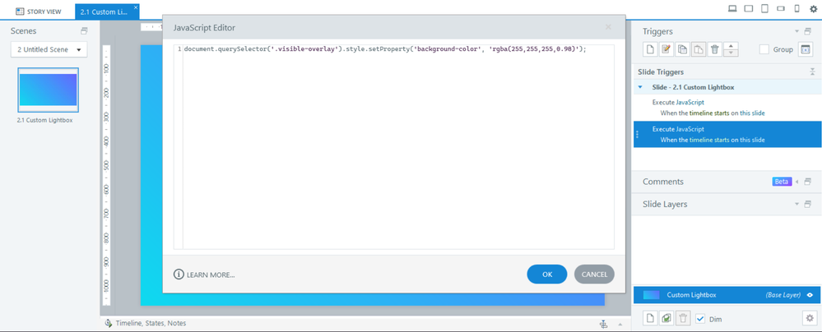This screenshot has width=822, height=332.
Task: Switch to phone landscape view
Action: click(781, 8)
